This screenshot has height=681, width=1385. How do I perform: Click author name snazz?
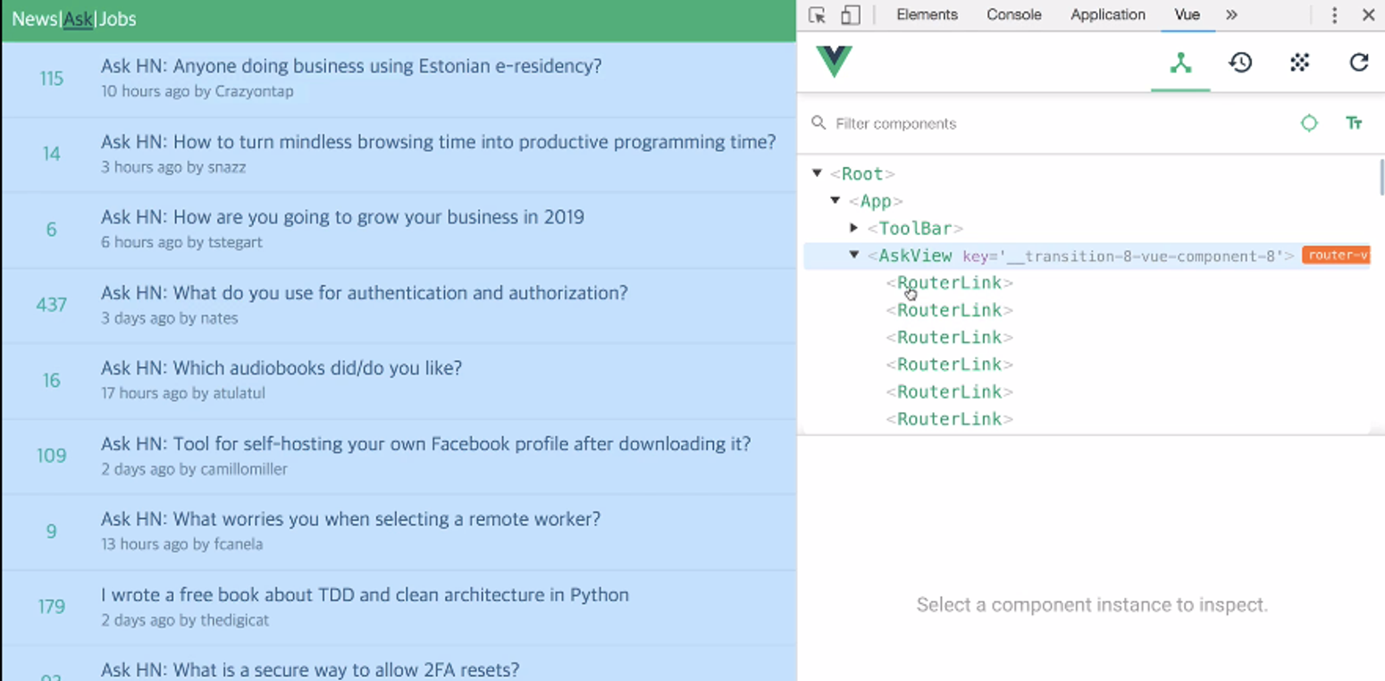(226, 167)
